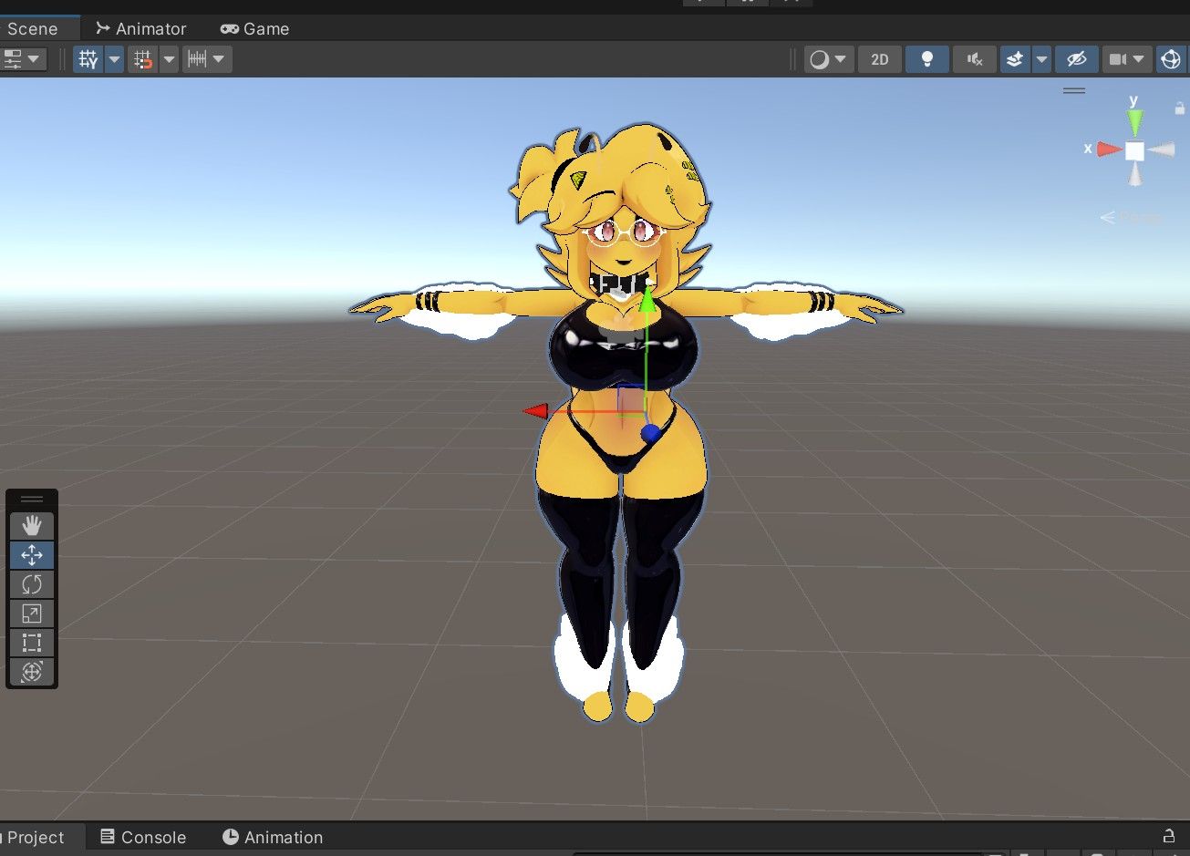
Task: Select the Move tool in tools overlay
Action: [32, 554]
